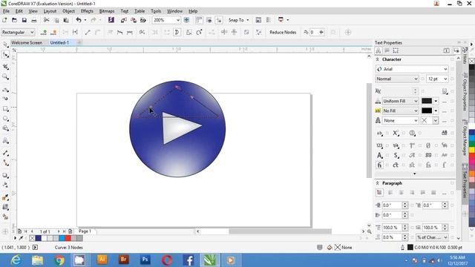Click the Add Nodes icon
This screenshot has height=267, width=475.
pos(44,32)
